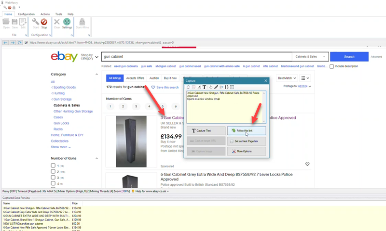Check the 'Include description' checkbox
386x231 pixels.
pyautogui.click(x=332, y=66)
